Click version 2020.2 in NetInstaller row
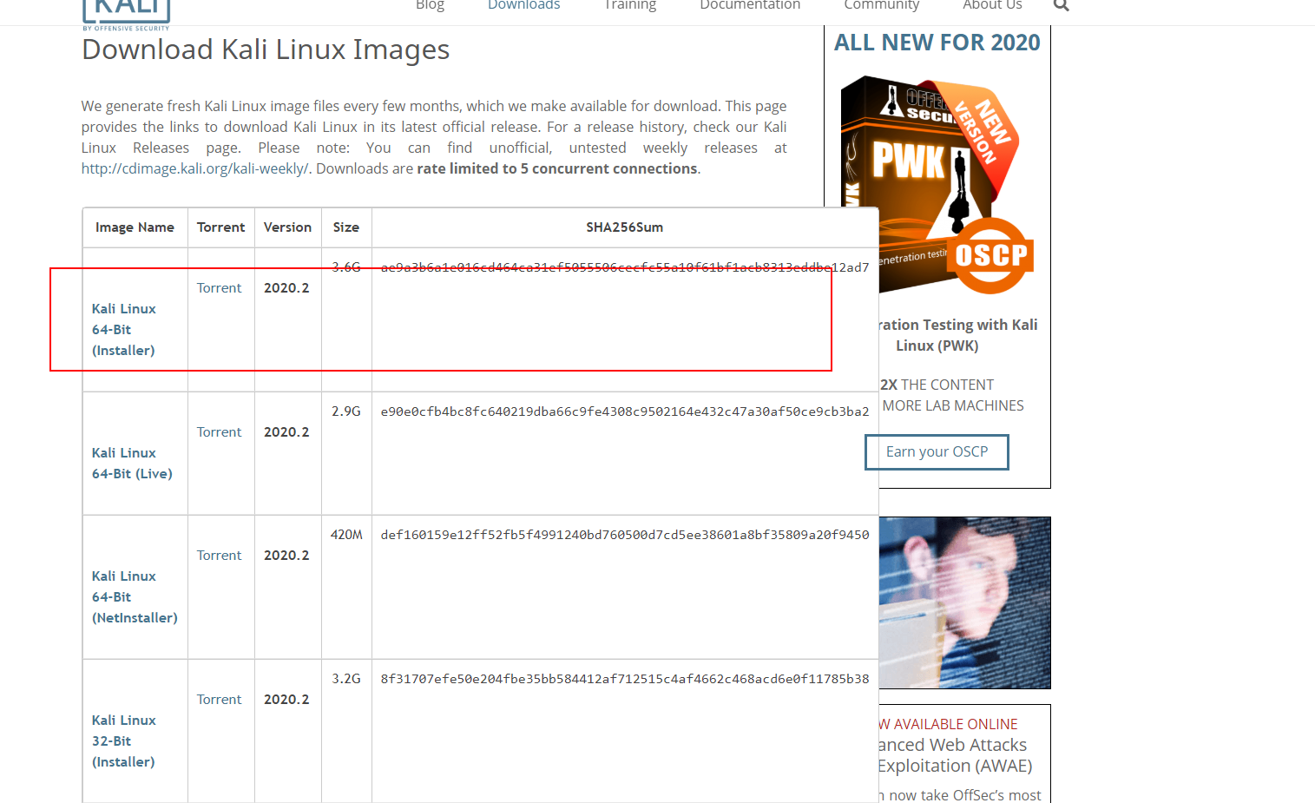Viewport: 1315px width, 803px height. (x=286, y=556)
